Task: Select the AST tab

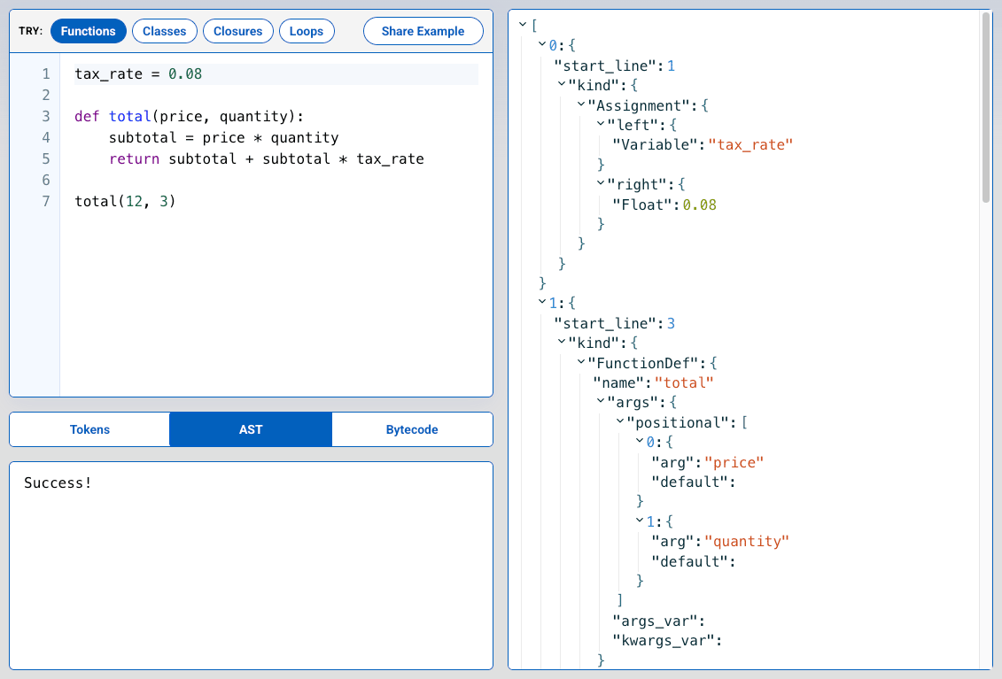Action: click(x=251, y=429)
